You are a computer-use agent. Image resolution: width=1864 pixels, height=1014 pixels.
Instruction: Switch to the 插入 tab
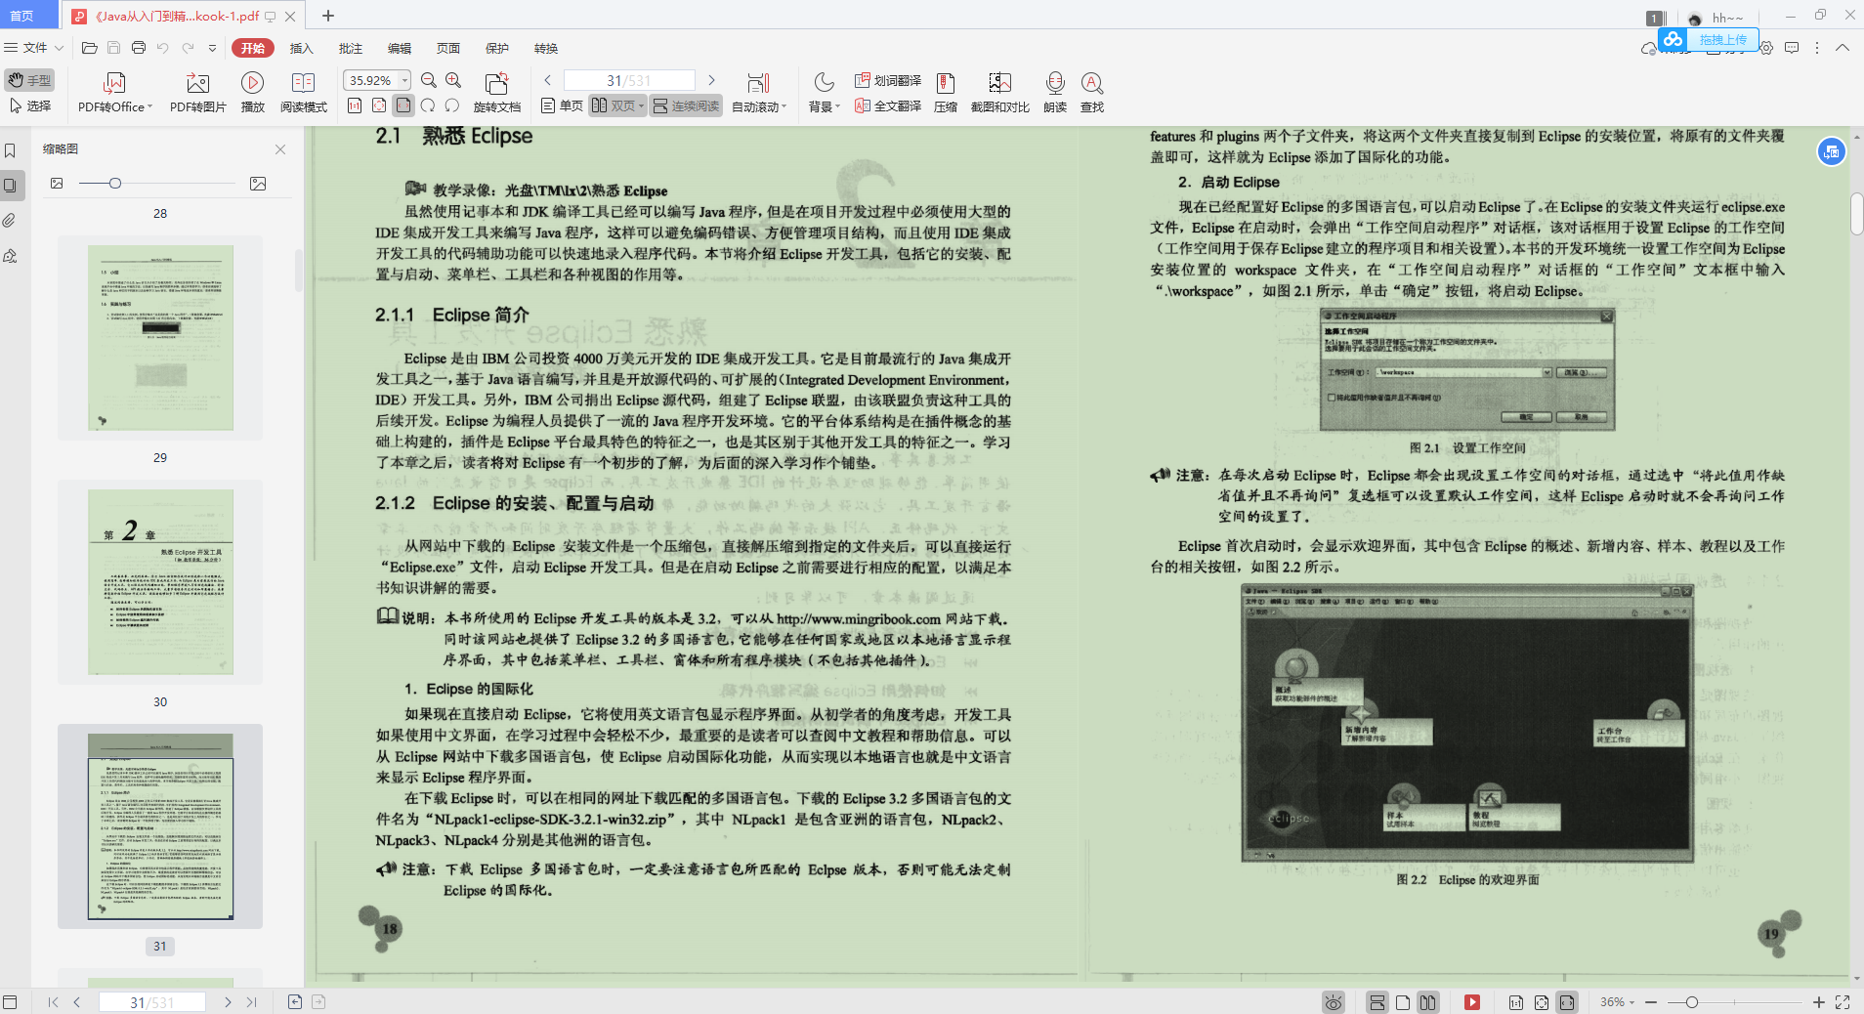pyautogui.click(x=302, y=48)
